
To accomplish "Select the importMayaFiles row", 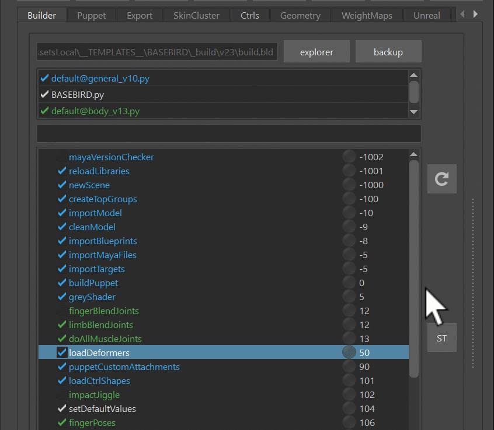I will click(224, 255).
